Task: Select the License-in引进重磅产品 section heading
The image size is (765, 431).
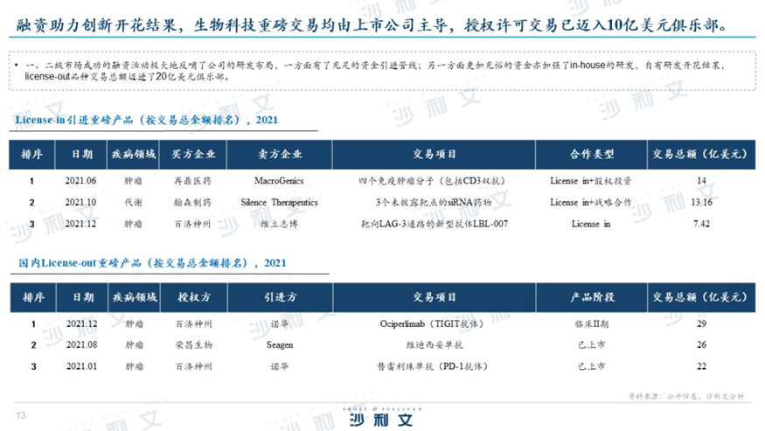Action: [x=146, y=120]
